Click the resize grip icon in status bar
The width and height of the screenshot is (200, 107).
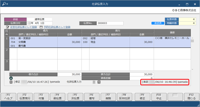198,105
